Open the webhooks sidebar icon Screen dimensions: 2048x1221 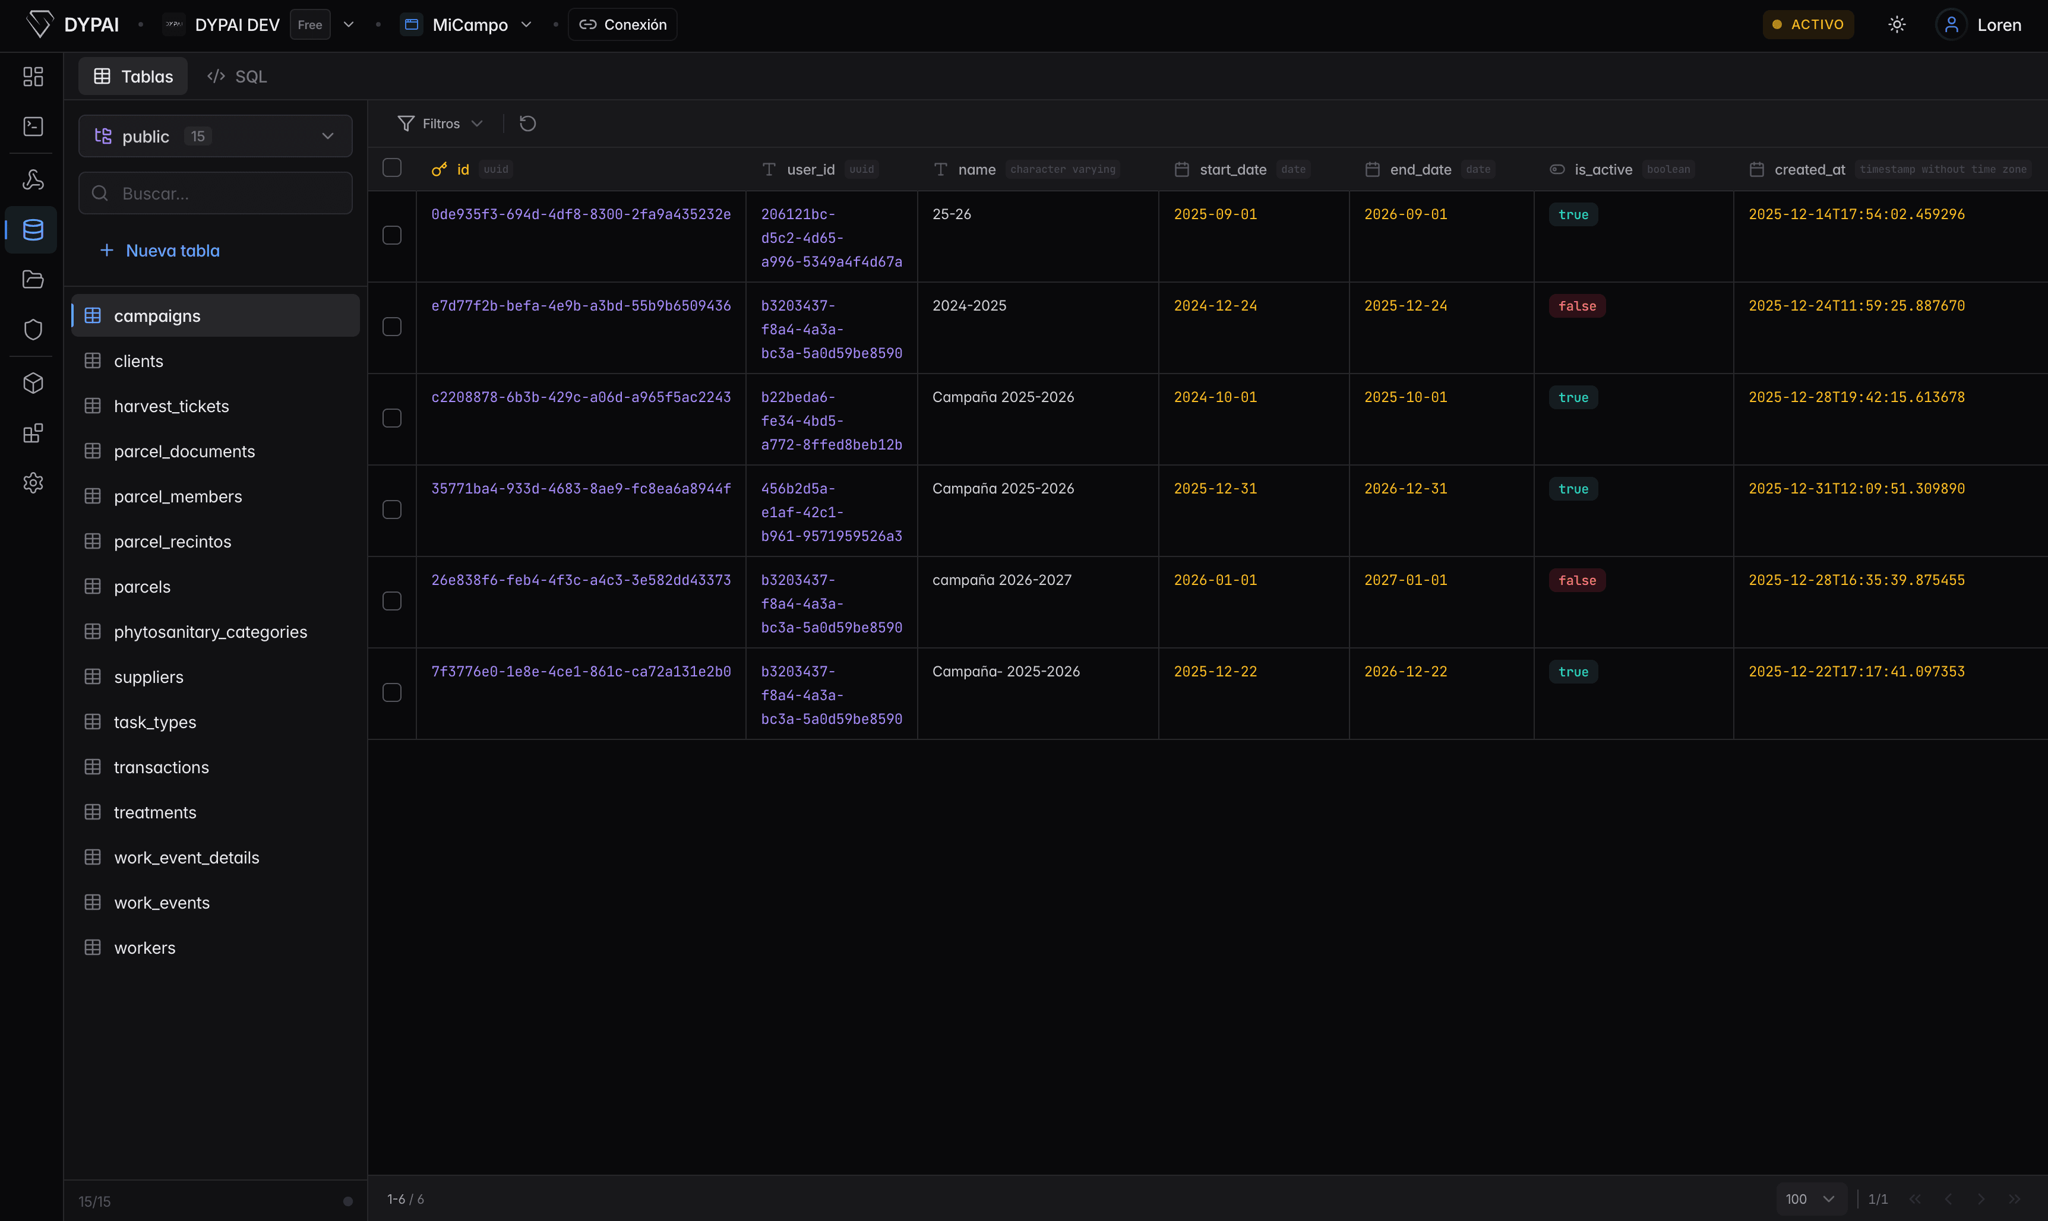pos(33,180)
